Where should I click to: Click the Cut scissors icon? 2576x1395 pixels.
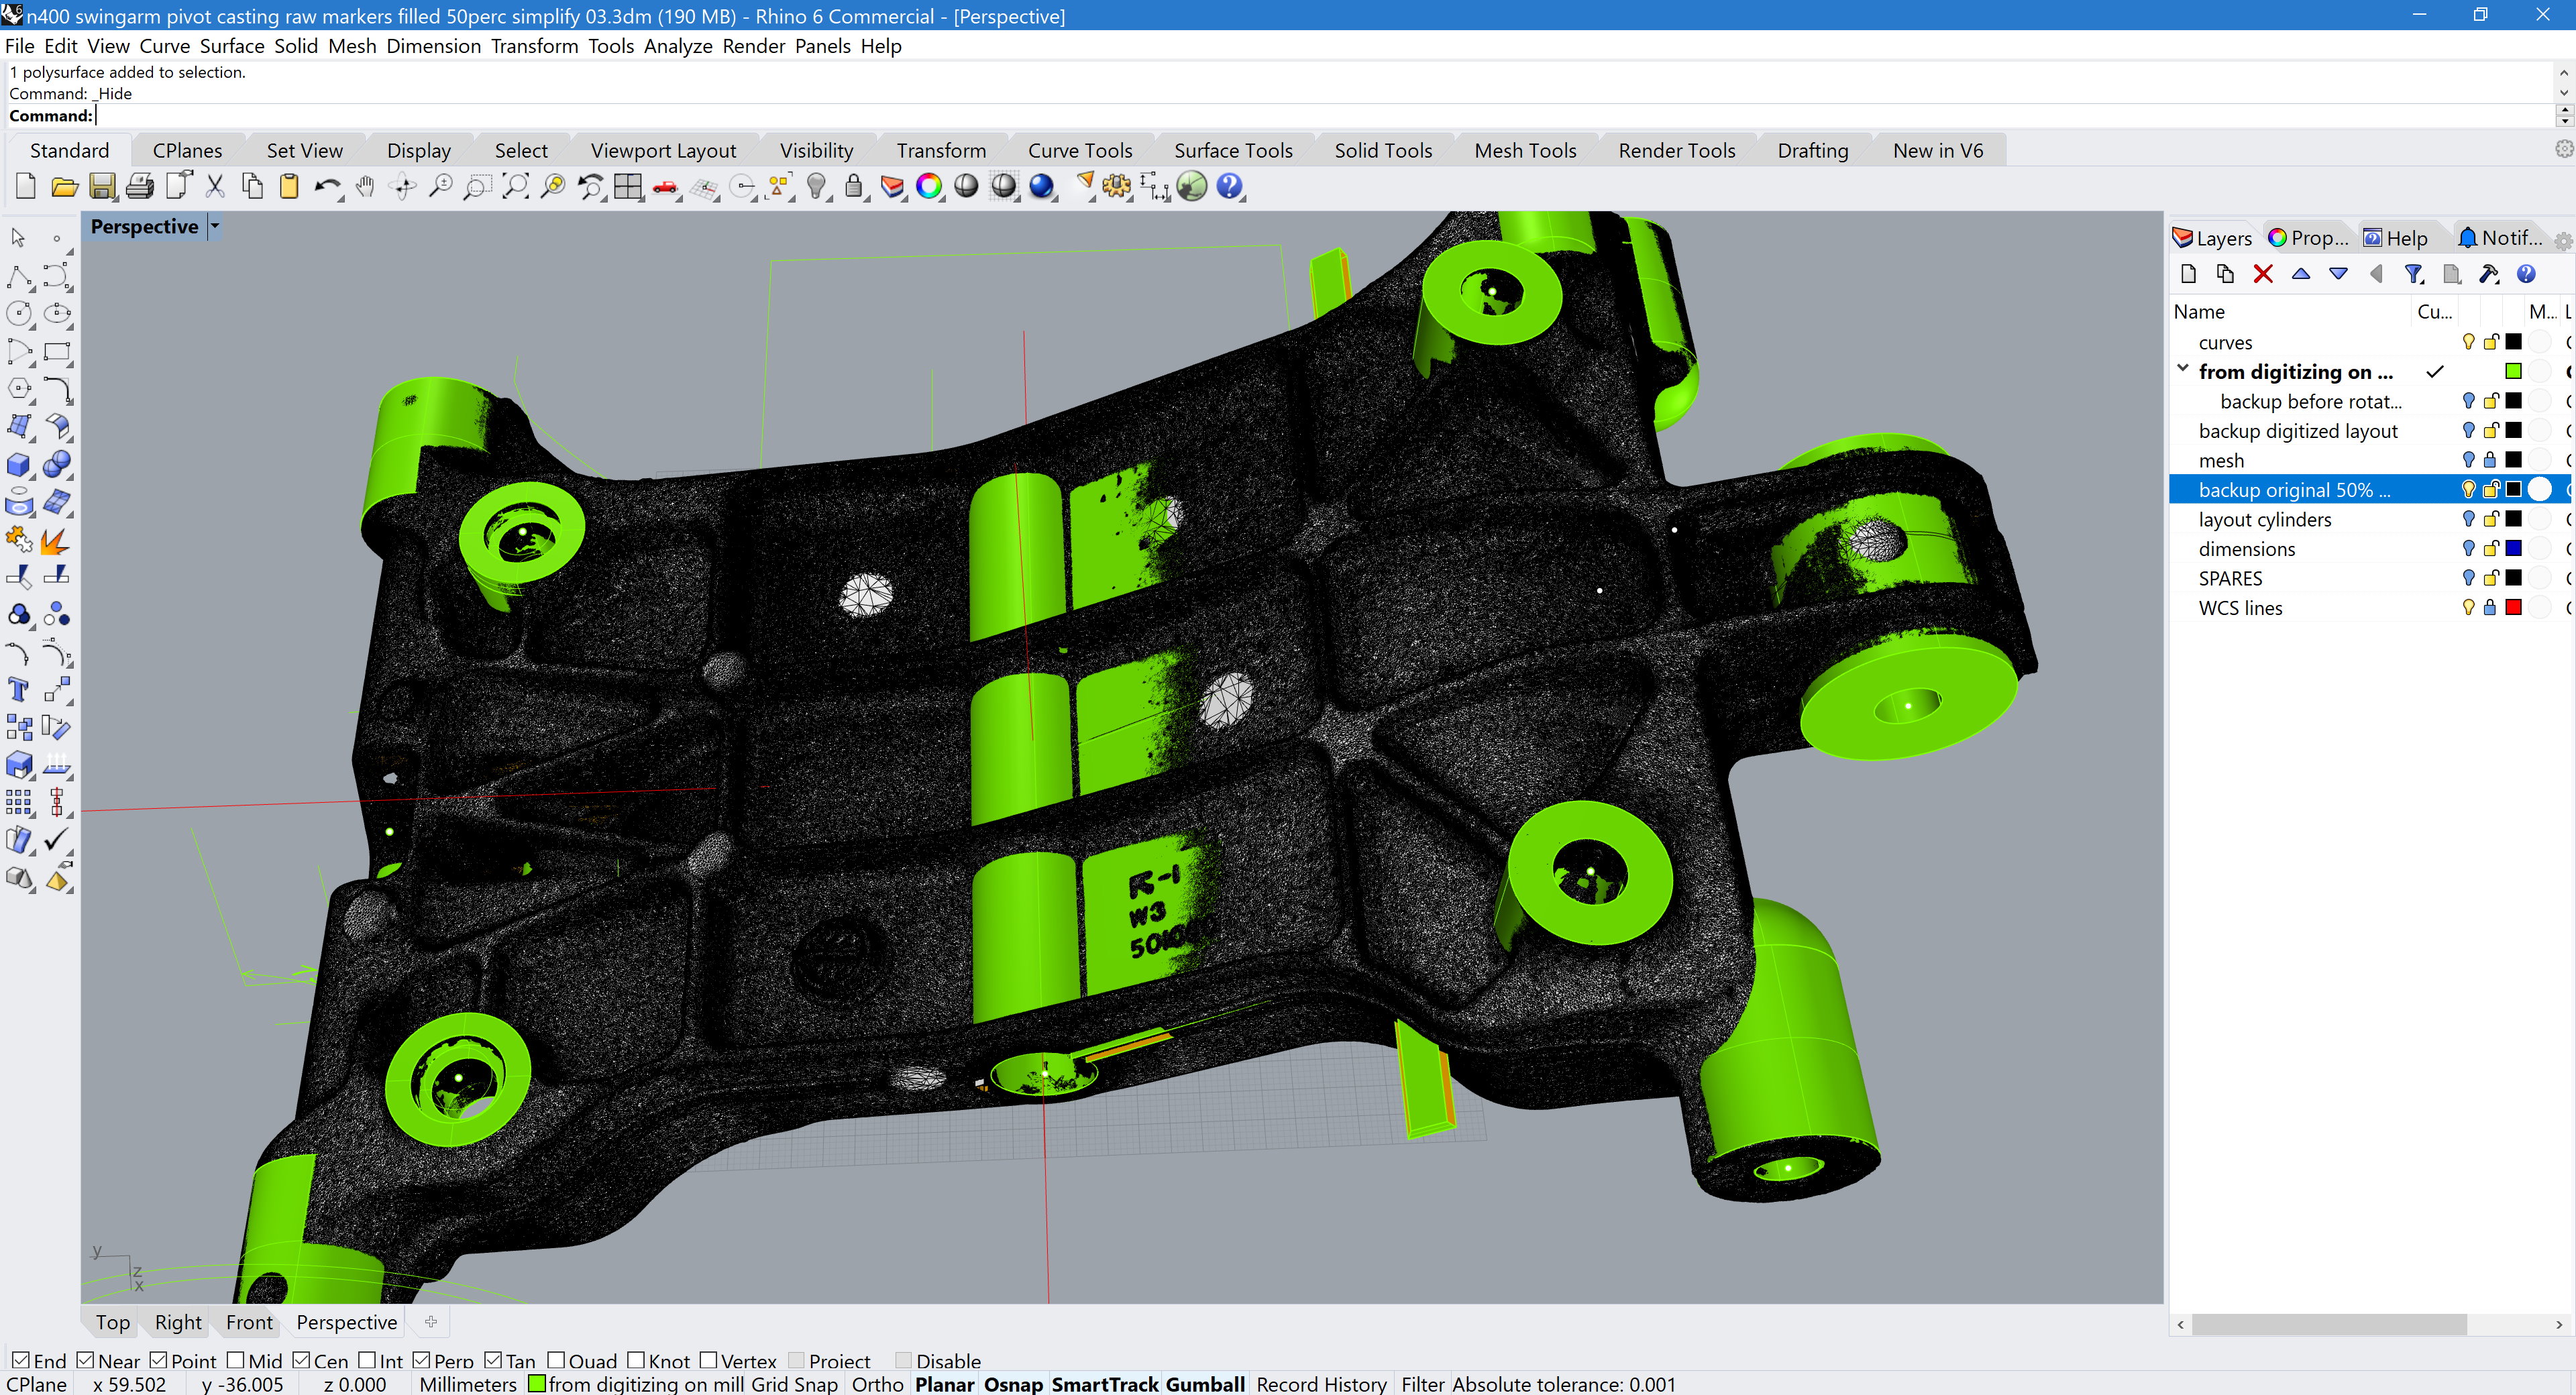coord(215,186)
